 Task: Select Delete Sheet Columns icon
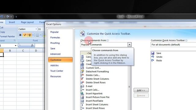(82, 79)
